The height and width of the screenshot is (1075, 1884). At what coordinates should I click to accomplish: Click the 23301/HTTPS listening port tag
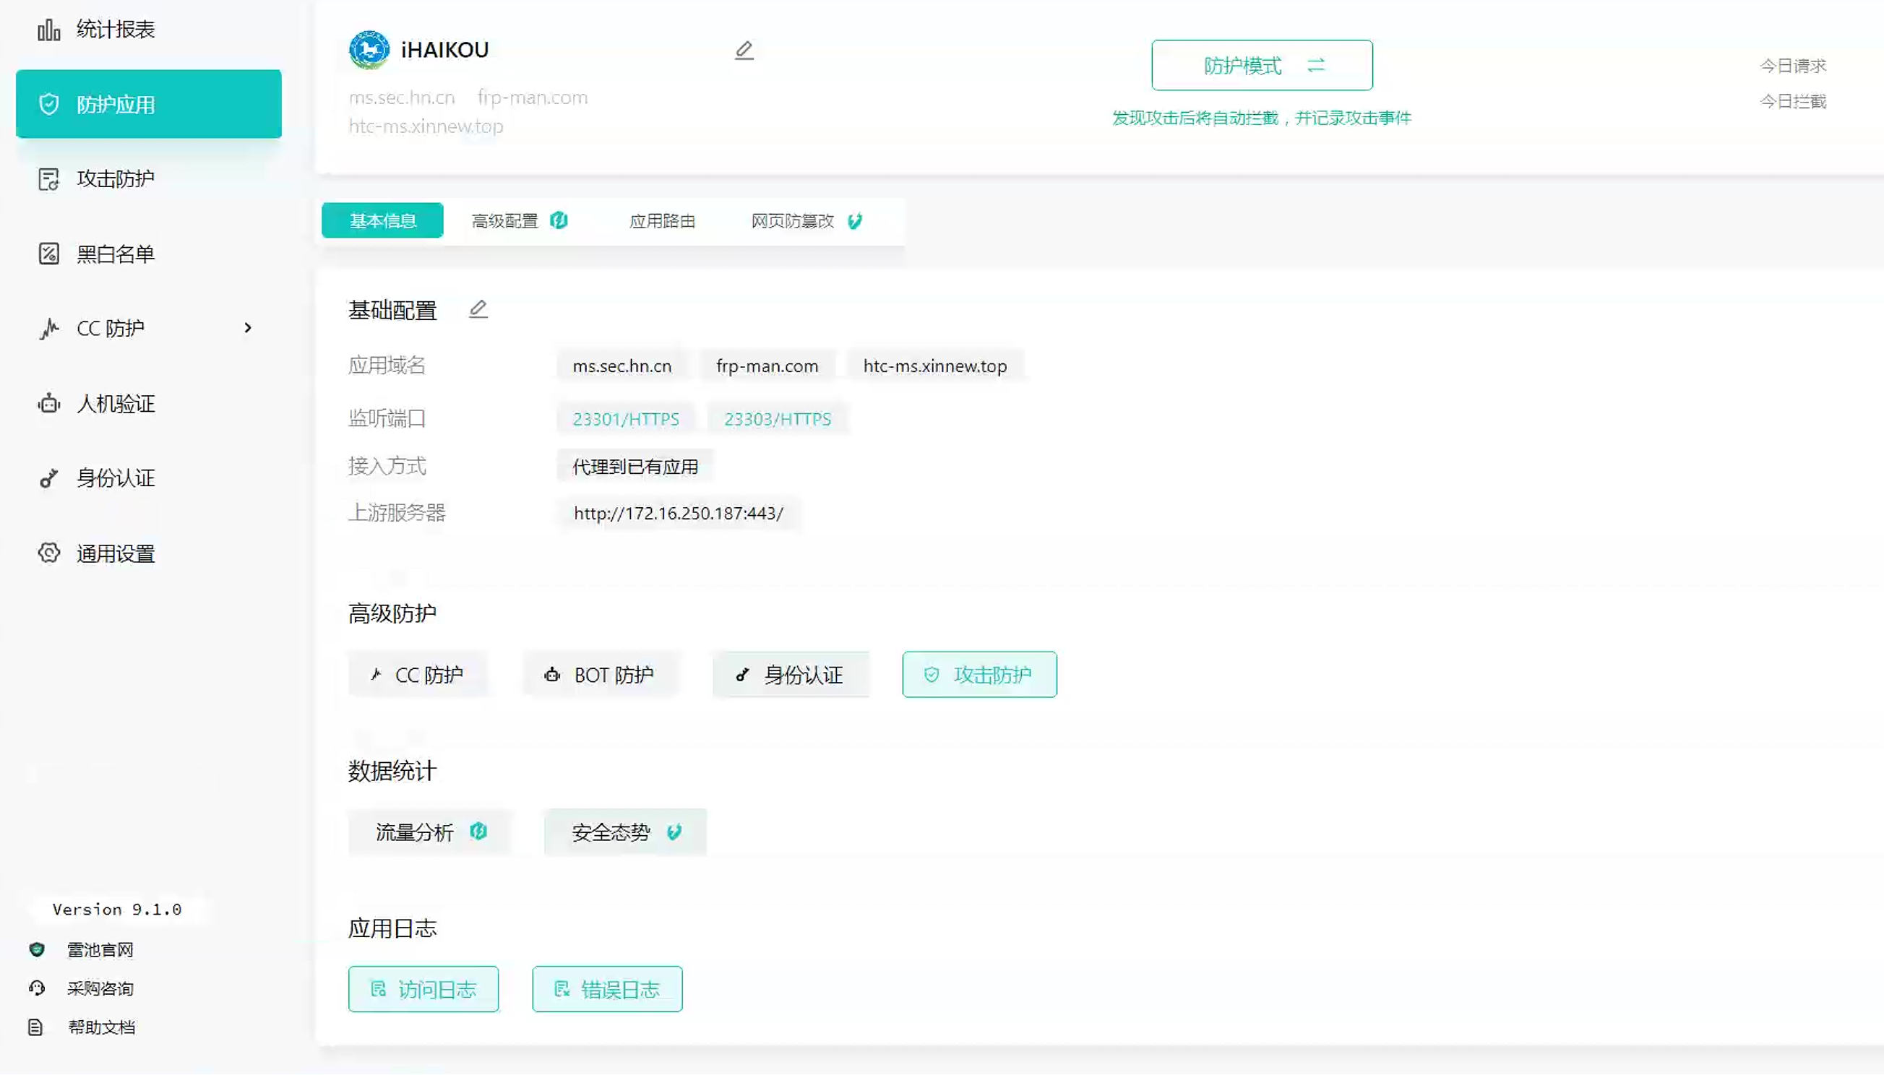point(625,418)
